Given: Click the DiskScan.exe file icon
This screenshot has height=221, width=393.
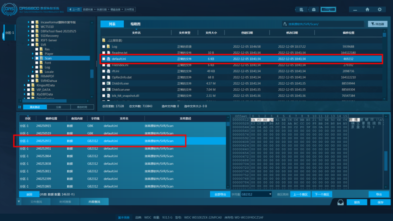Looking at the screenshot, I should pyautogui.click(x=108, y=89).
